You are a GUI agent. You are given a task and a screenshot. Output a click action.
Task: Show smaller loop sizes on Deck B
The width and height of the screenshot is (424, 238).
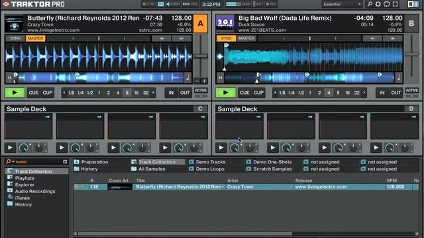(x=275, y=93)
